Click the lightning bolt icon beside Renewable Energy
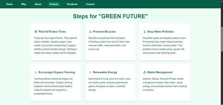This screenshot has height=105, width=223. pyautogui.click(x=90, y=72)
